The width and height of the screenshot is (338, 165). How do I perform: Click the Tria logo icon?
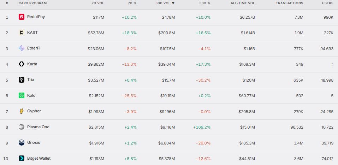point(22,80)
